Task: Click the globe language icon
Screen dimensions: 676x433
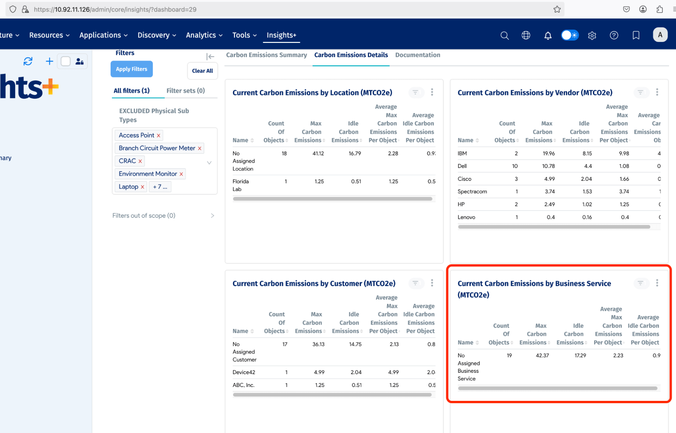Action: coord(526,35)
